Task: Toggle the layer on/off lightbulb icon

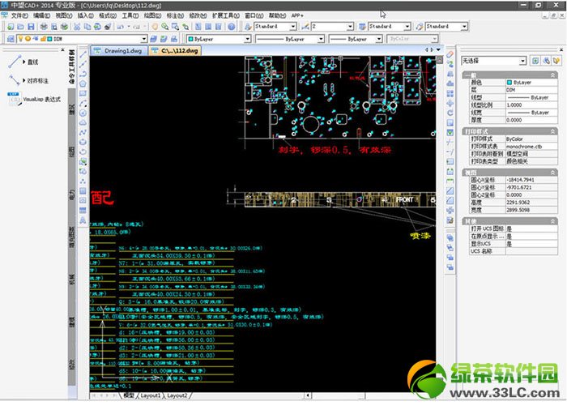Action: point(20,39)
